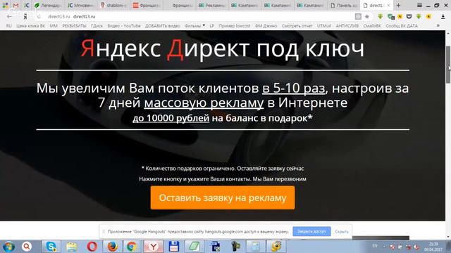The image size is (451, 253).
Task: Switch to the "Панель" tab
Action: (x=343, y=5)
